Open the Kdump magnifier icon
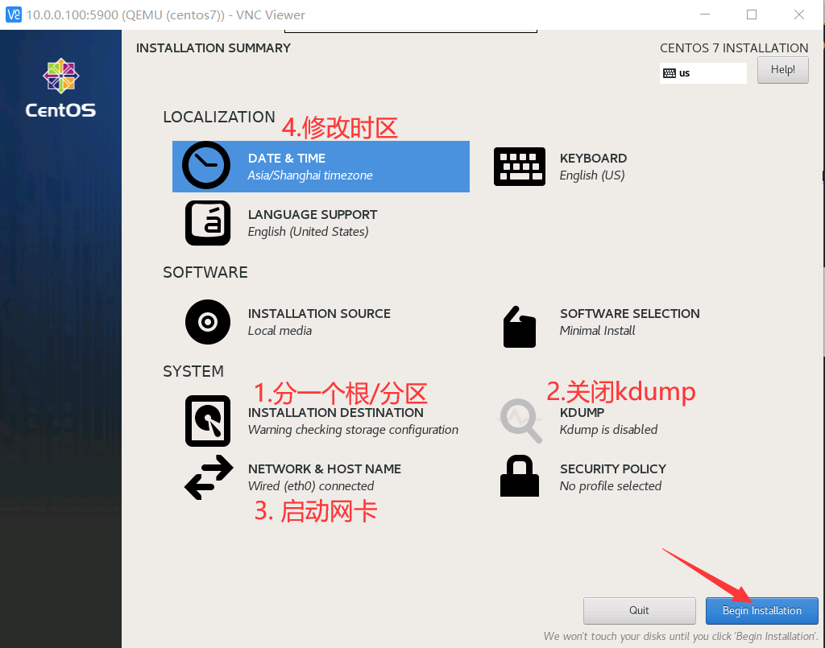This screenshot has height=648, width=825. point(520,420)
